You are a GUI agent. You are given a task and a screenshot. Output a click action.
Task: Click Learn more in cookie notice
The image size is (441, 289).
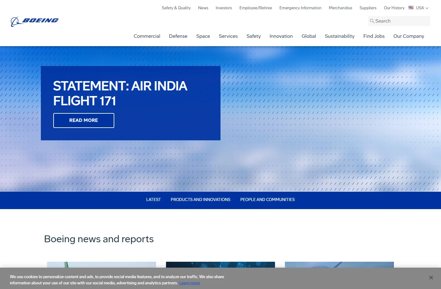(x=190, y=283)
